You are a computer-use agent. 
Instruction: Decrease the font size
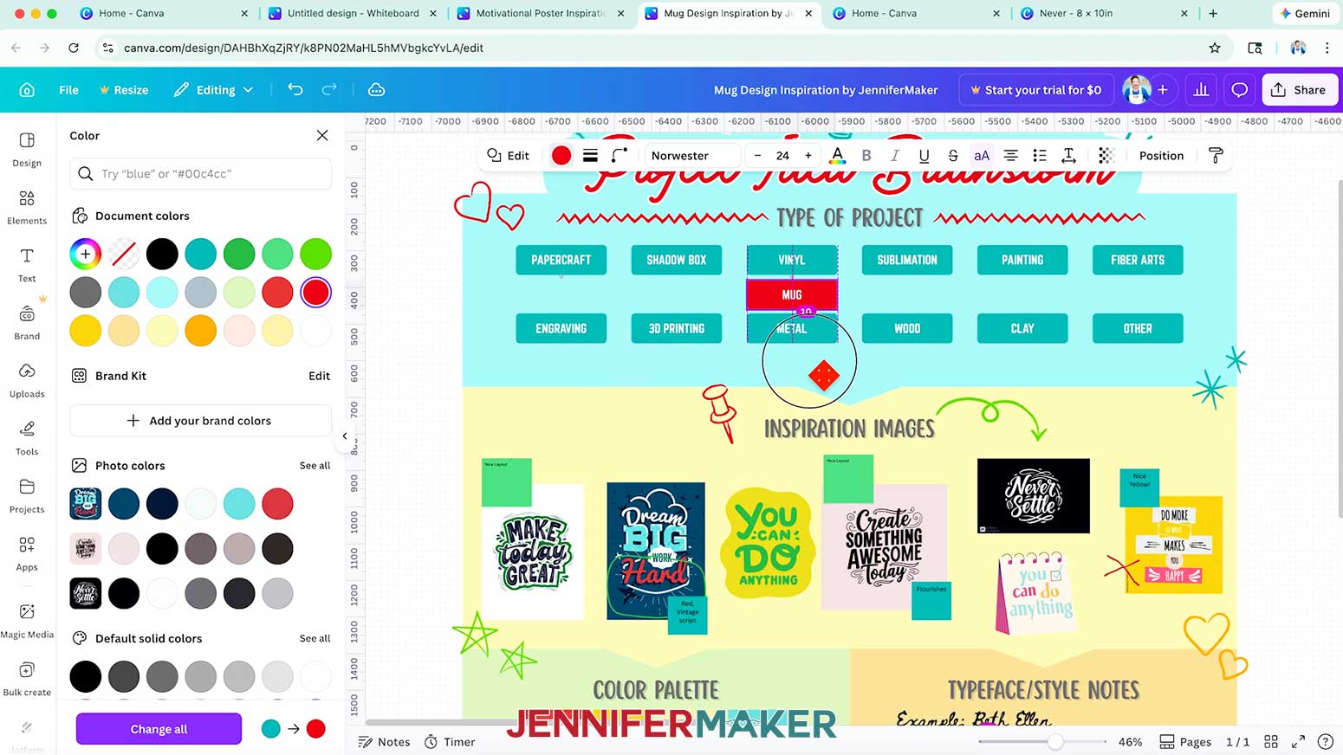pos(757,156)
